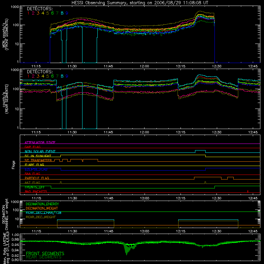Select blue detector 9 in front segments legend
Viewport: 264px width, 264px height.
click(x=67, y=13)
